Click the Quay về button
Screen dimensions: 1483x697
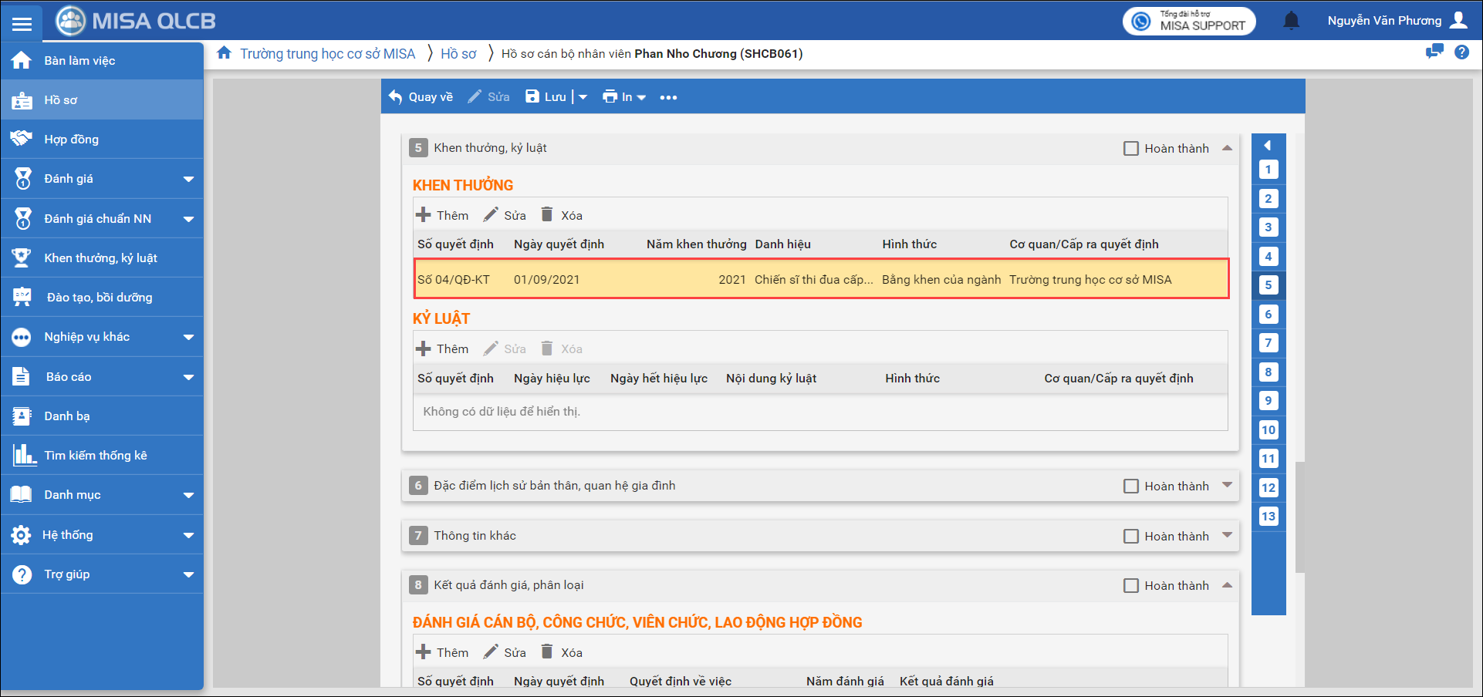pyautogui.click(x=421, y=97)
